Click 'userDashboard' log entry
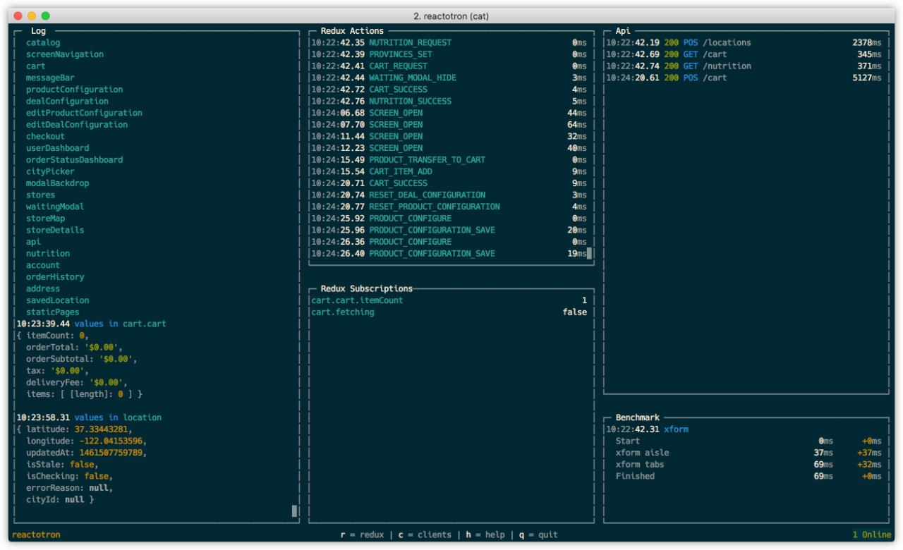 coord(58,148)
